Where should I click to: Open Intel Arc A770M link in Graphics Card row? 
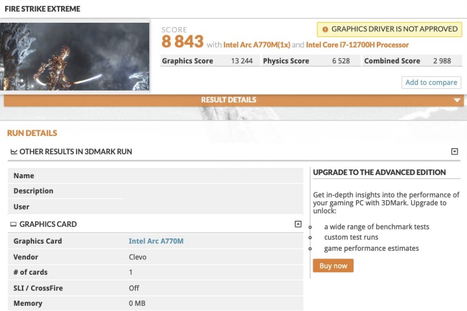click(x=156, y=241)
